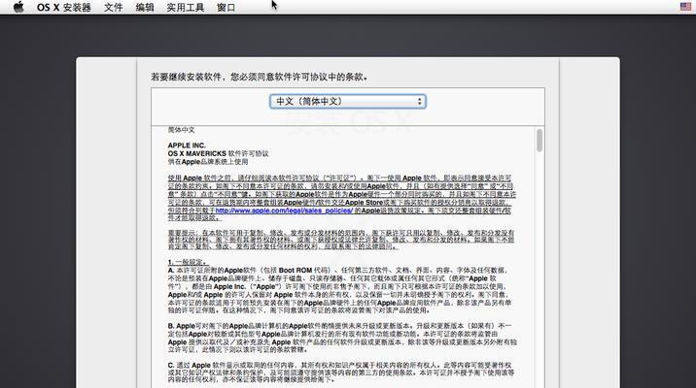696x388 pixels.
Task: Click the 'OS X MAVERICKS 软件许可协议' line
Action: pyautogui.click(x=219, y=153)
